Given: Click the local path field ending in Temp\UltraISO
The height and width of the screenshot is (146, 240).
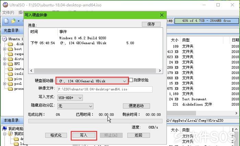Looking at the screenshot, I should (203, 120).
